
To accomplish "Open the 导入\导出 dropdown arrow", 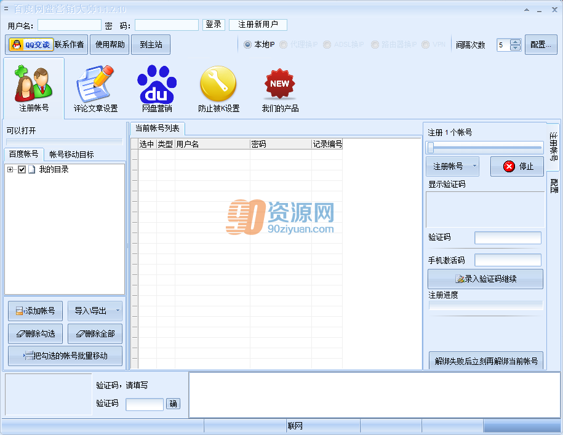I will pyautogui.click(x=118, y=311).
